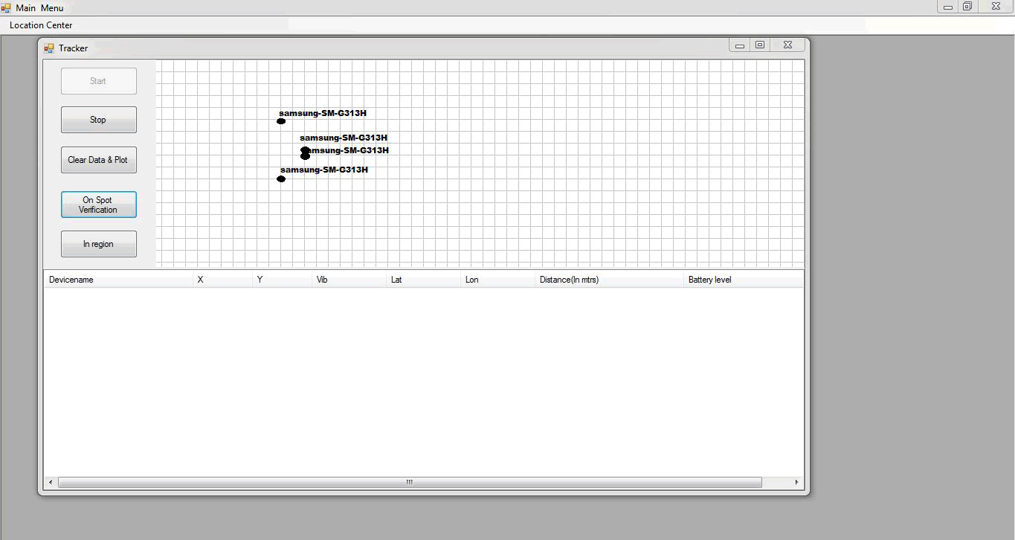Sort by Devicename column header

tap(117, 280)
